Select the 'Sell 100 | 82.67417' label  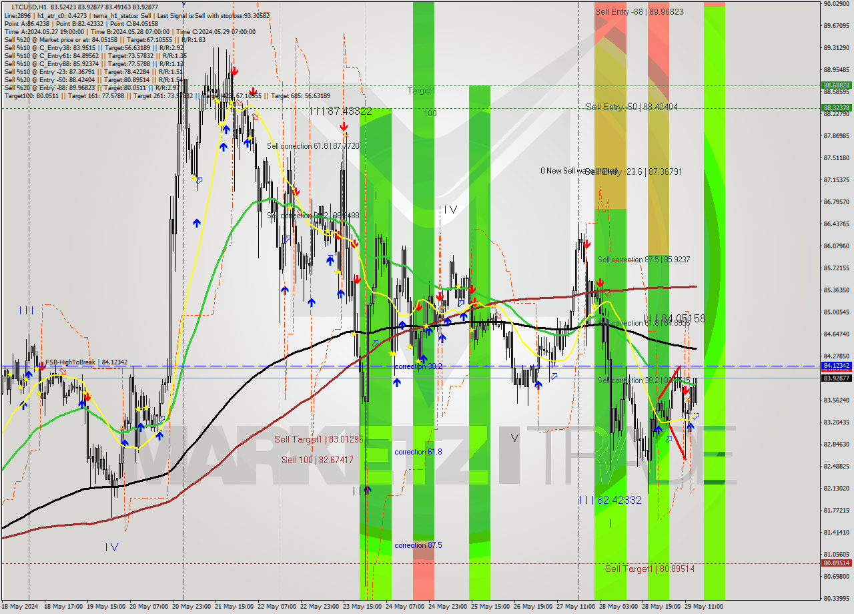318,460
